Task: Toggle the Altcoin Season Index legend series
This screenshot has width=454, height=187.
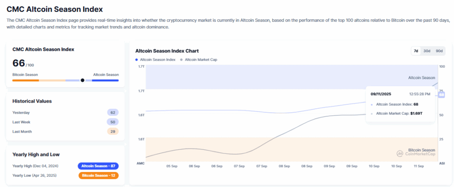Action: pos(156,59)
